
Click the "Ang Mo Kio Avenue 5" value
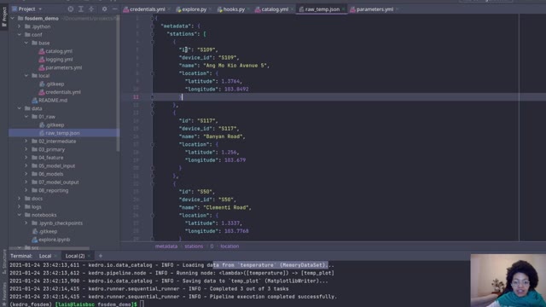point(235,66)
